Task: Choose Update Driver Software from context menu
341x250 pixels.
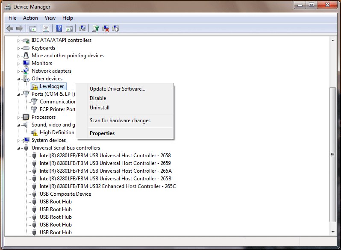Action: pyautogui.click(x=125, y=89)
